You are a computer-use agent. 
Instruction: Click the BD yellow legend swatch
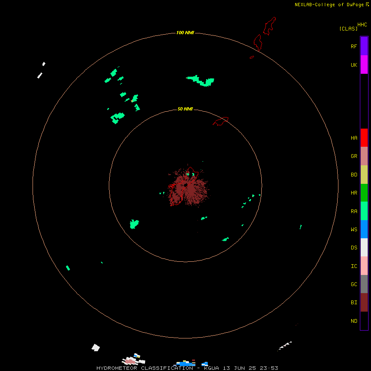pos(364,175)
